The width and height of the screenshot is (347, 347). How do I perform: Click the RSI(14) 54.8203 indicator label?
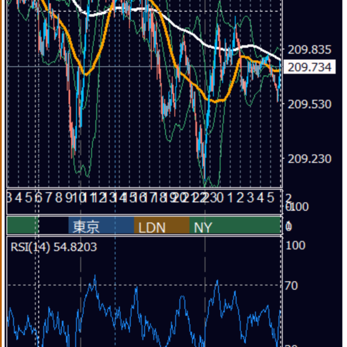54,247
